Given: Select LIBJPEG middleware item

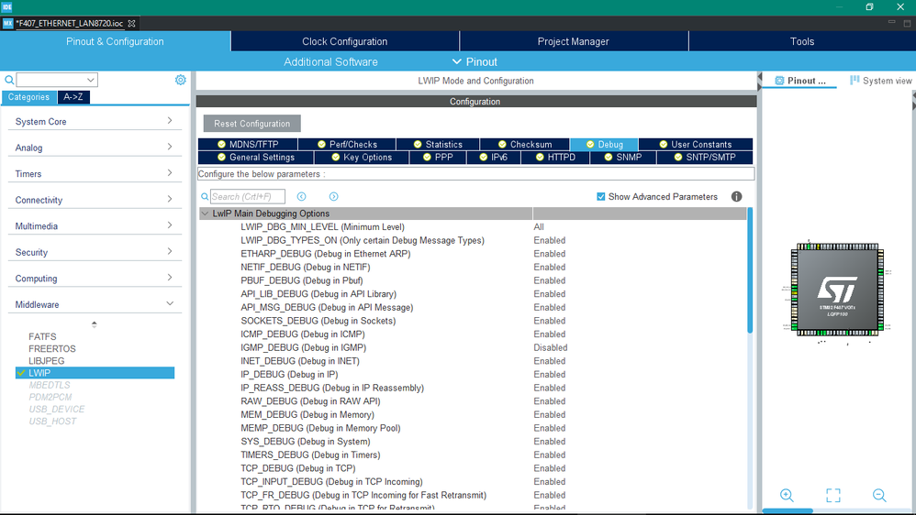Looking at the screenshot, I should 46,361.
